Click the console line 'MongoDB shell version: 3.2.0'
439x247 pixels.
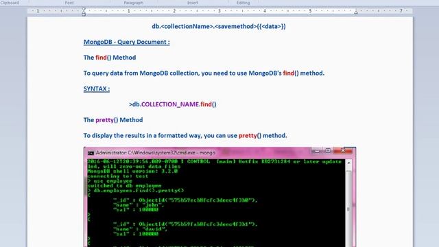pos(132,171)
